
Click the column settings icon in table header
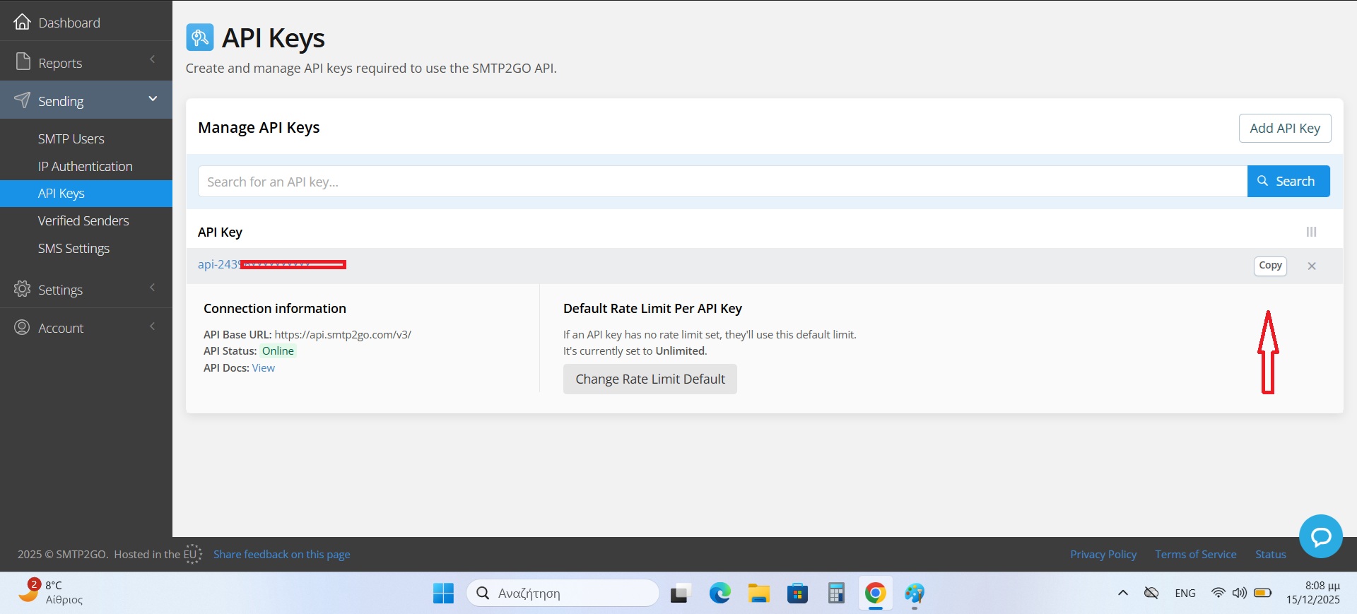pos(1311,232)
